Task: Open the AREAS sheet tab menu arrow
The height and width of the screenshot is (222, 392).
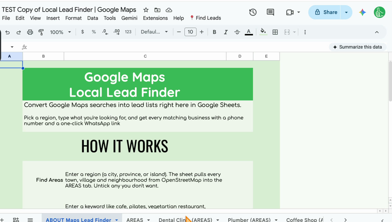Action: click(x=148, y=220)
